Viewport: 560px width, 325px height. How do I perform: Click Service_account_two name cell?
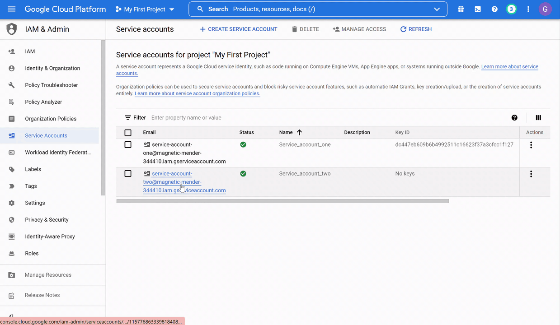305,173
